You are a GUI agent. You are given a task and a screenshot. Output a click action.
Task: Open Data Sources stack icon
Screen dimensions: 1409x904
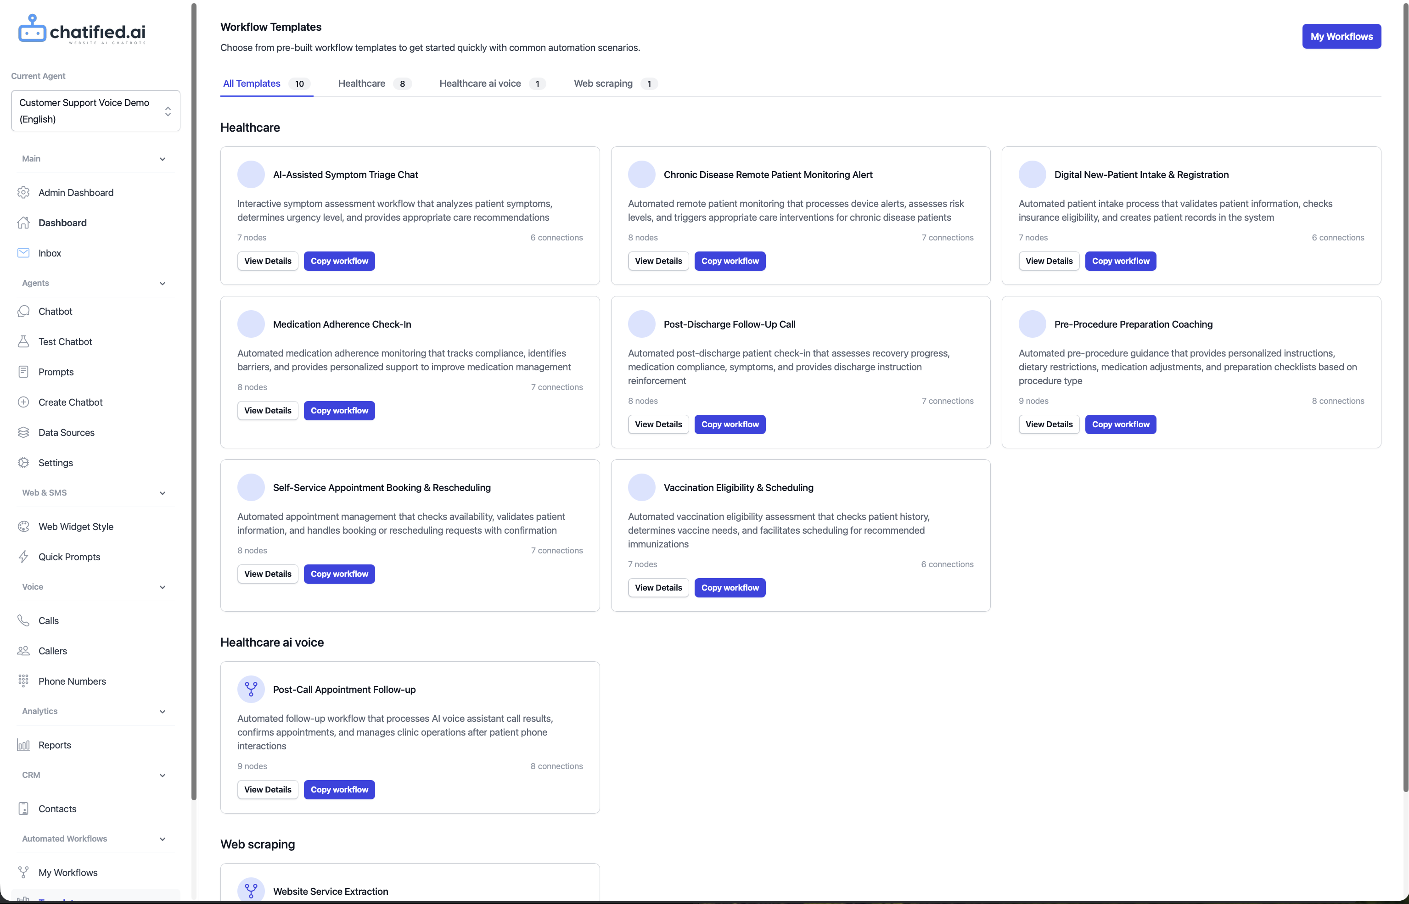[23, 433]
